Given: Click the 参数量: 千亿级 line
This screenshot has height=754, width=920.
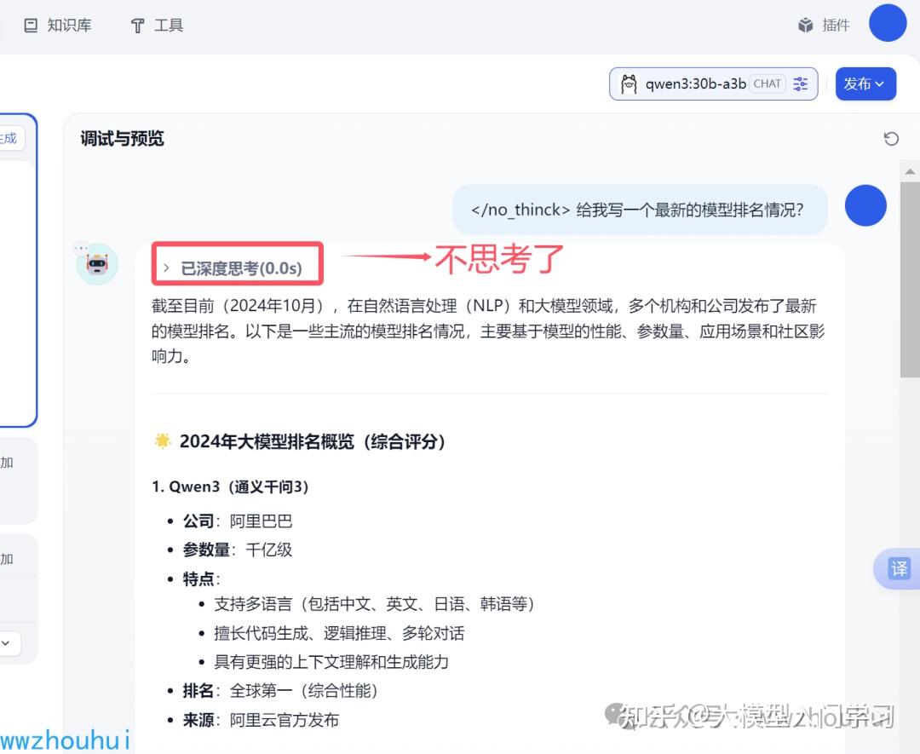Looking at the screenshot, I should [237, 550].
